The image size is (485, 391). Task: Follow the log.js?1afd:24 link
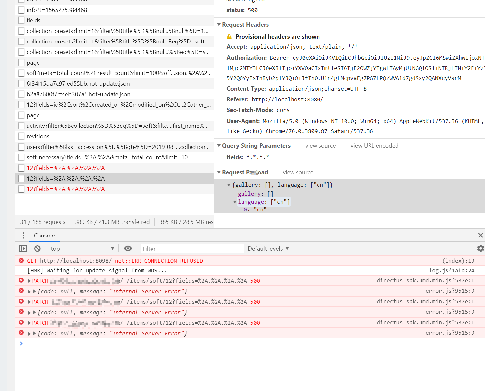click(451, 270)
